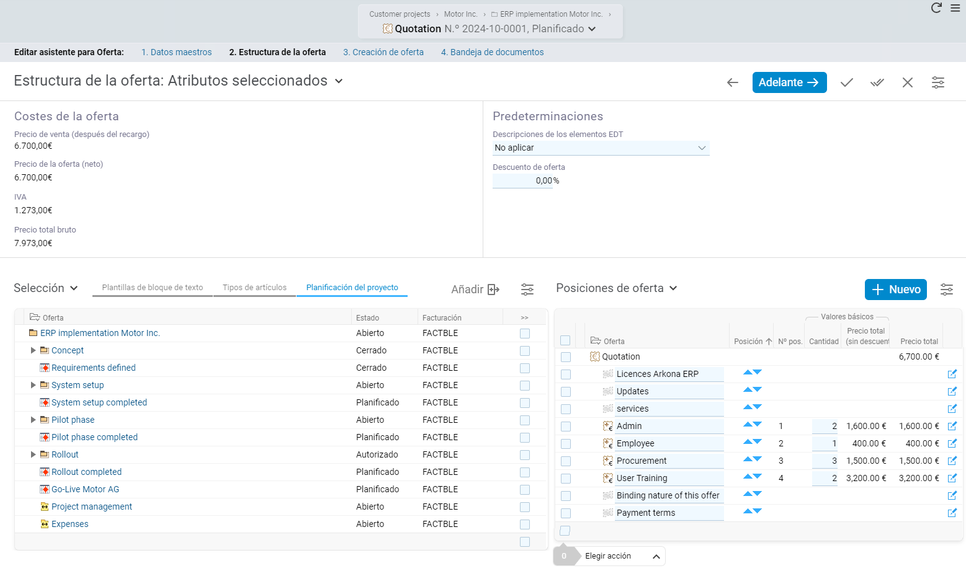Expand the Pilot phase tree node

click(34, 420)
